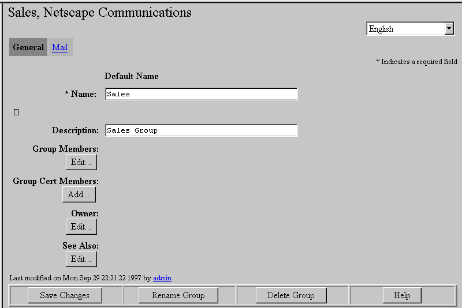Viewport: 462px width, 308px height.
Task: Click the Name field containing Sales
Action: pos(201,94)
